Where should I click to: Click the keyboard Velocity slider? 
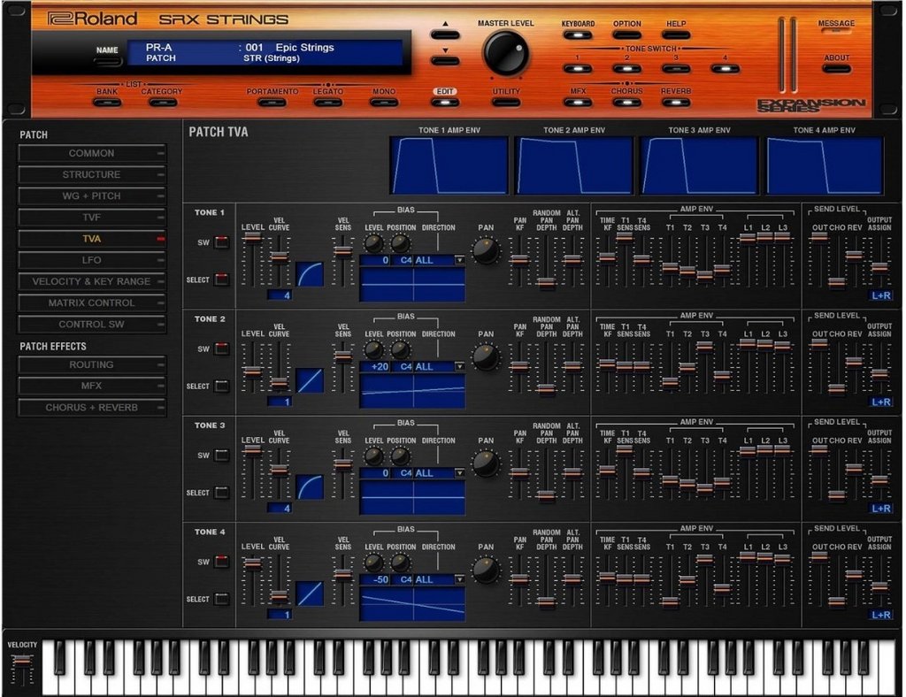pyautogui.click(x=22, y=663)
